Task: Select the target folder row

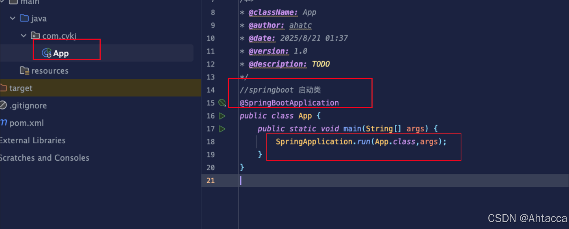Action: 101,88
